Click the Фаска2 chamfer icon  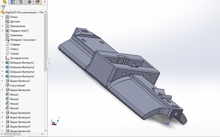point(7,99)
